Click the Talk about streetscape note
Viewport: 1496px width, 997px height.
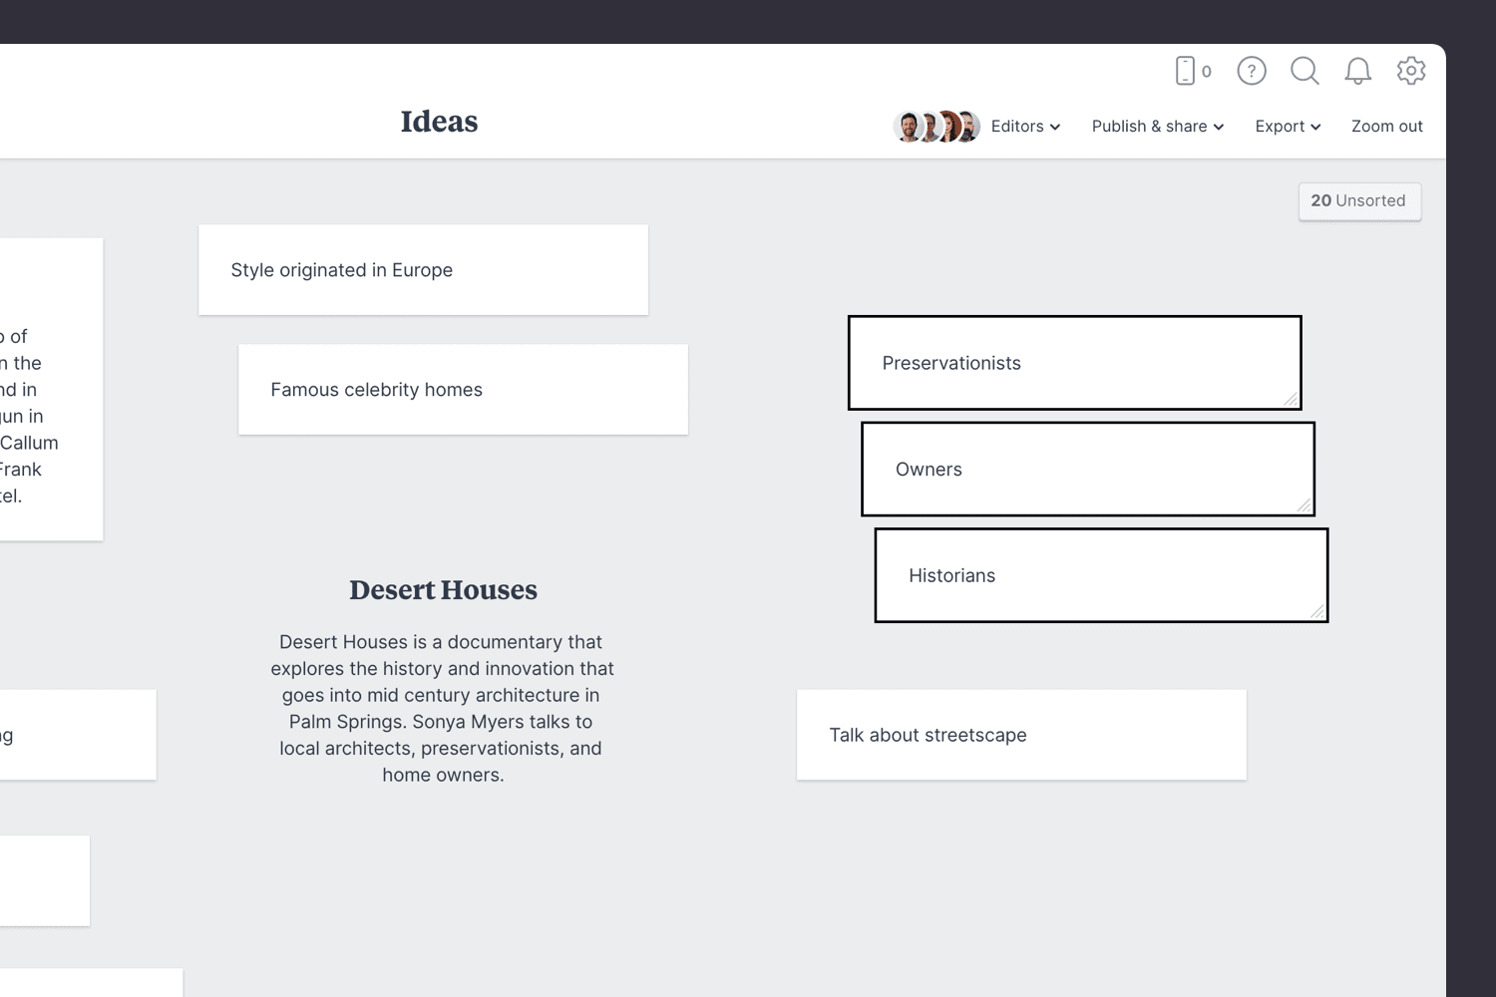[x=1021, y=735]
